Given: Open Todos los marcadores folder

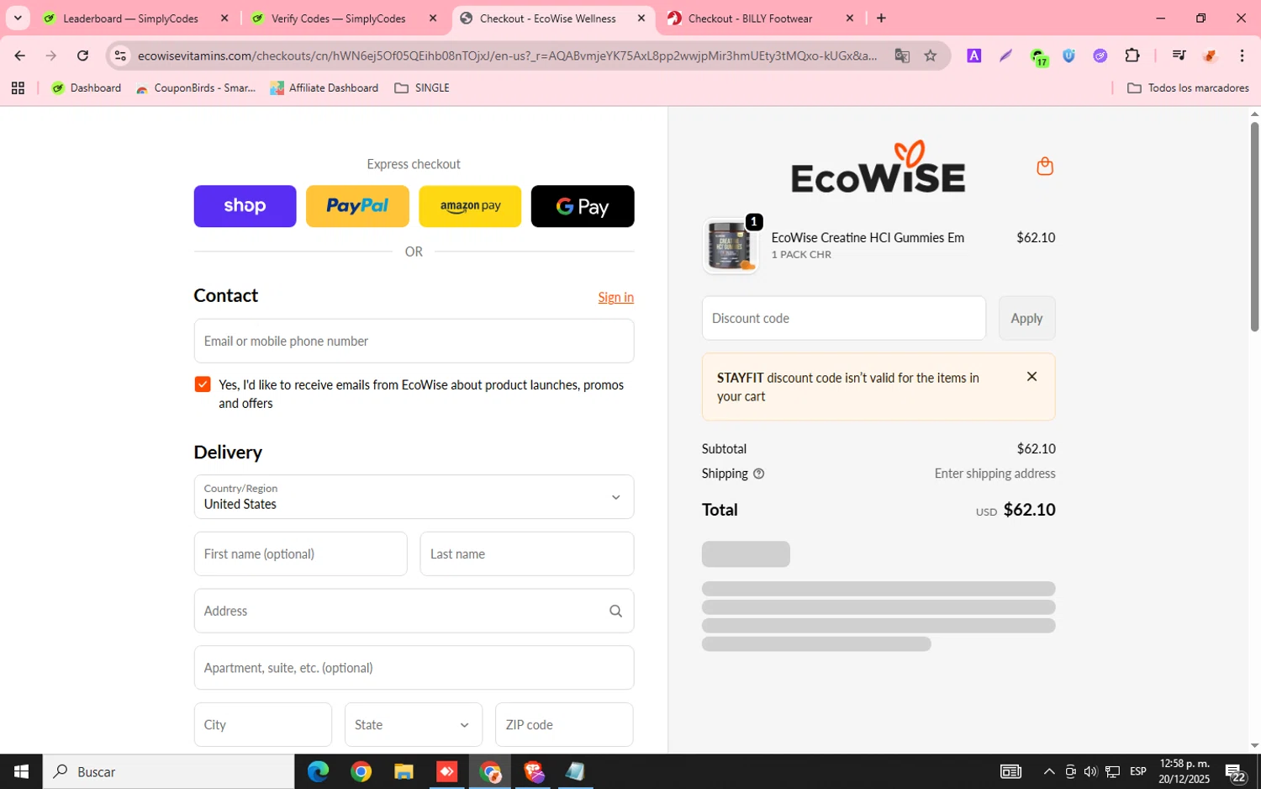Looking at the screenshot, I should pos(1187,87).
